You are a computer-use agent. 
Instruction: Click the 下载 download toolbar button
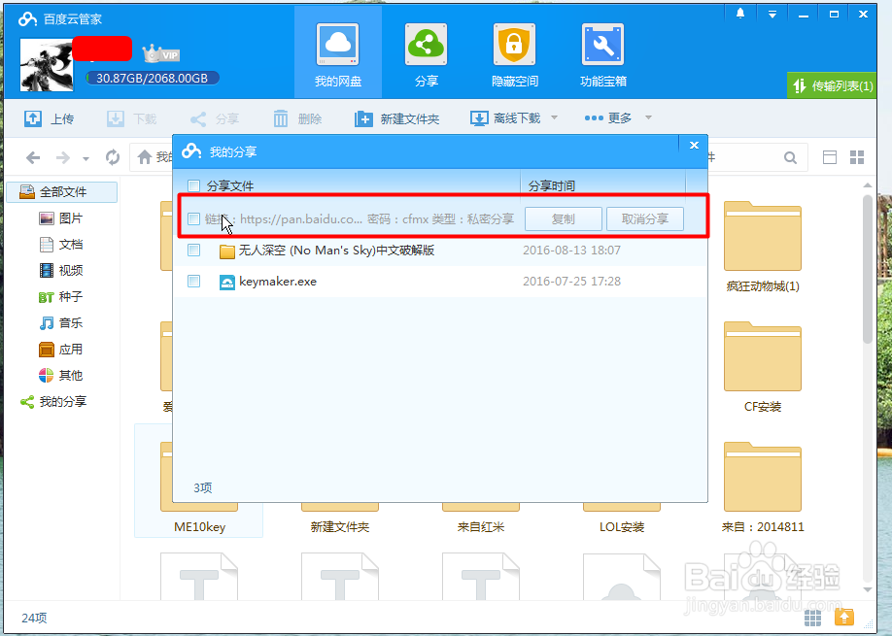(131, 118)
